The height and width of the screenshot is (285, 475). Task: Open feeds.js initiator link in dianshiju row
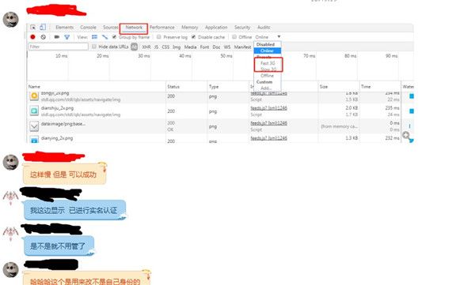pos(268,108)
